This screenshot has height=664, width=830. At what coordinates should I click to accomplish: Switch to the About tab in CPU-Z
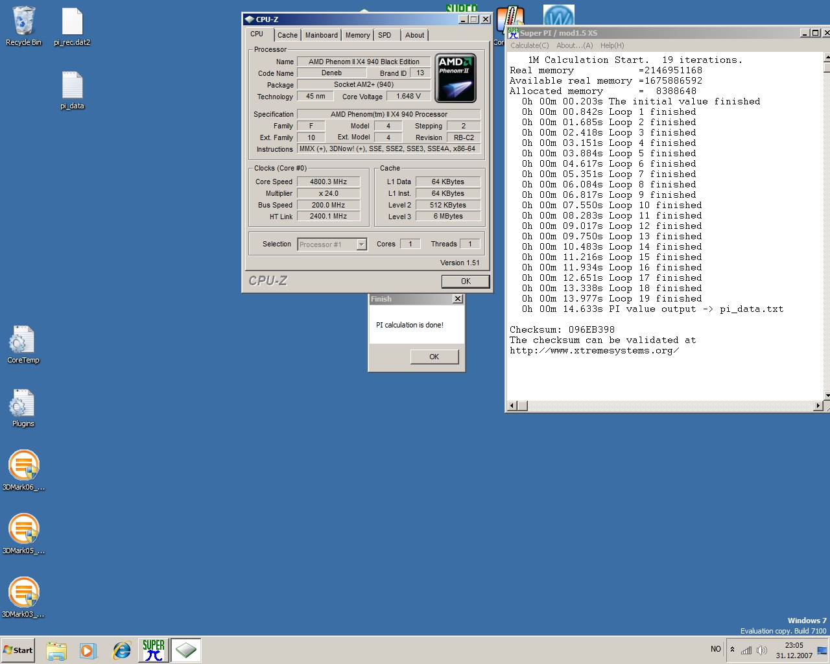(x=415, y=36)
